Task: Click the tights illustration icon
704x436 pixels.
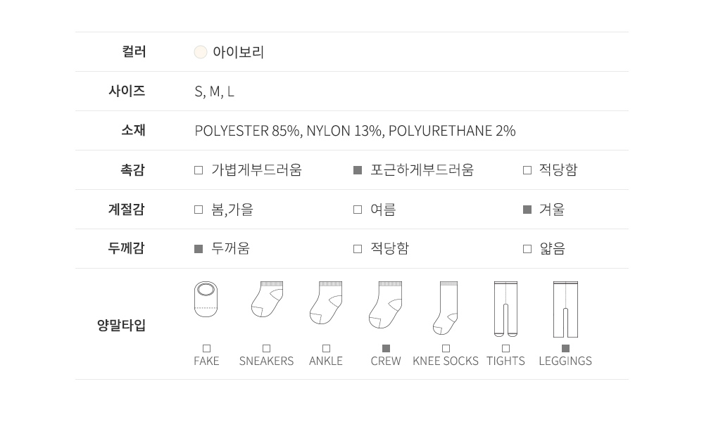Action: point(505,309)
